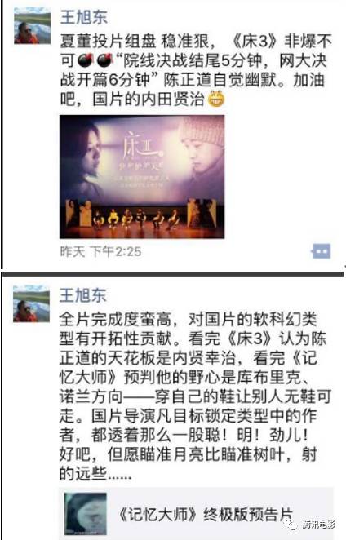
Task: View the 床3 screening event photo
Action: [x=142, y=177]
